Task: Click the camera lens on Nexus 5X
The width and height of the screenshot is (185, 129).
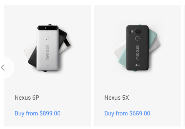Action: tap(138, 31)
